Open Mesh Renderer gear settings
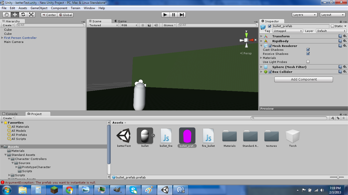This screenshot has width=348, height=195. [345, 46]
